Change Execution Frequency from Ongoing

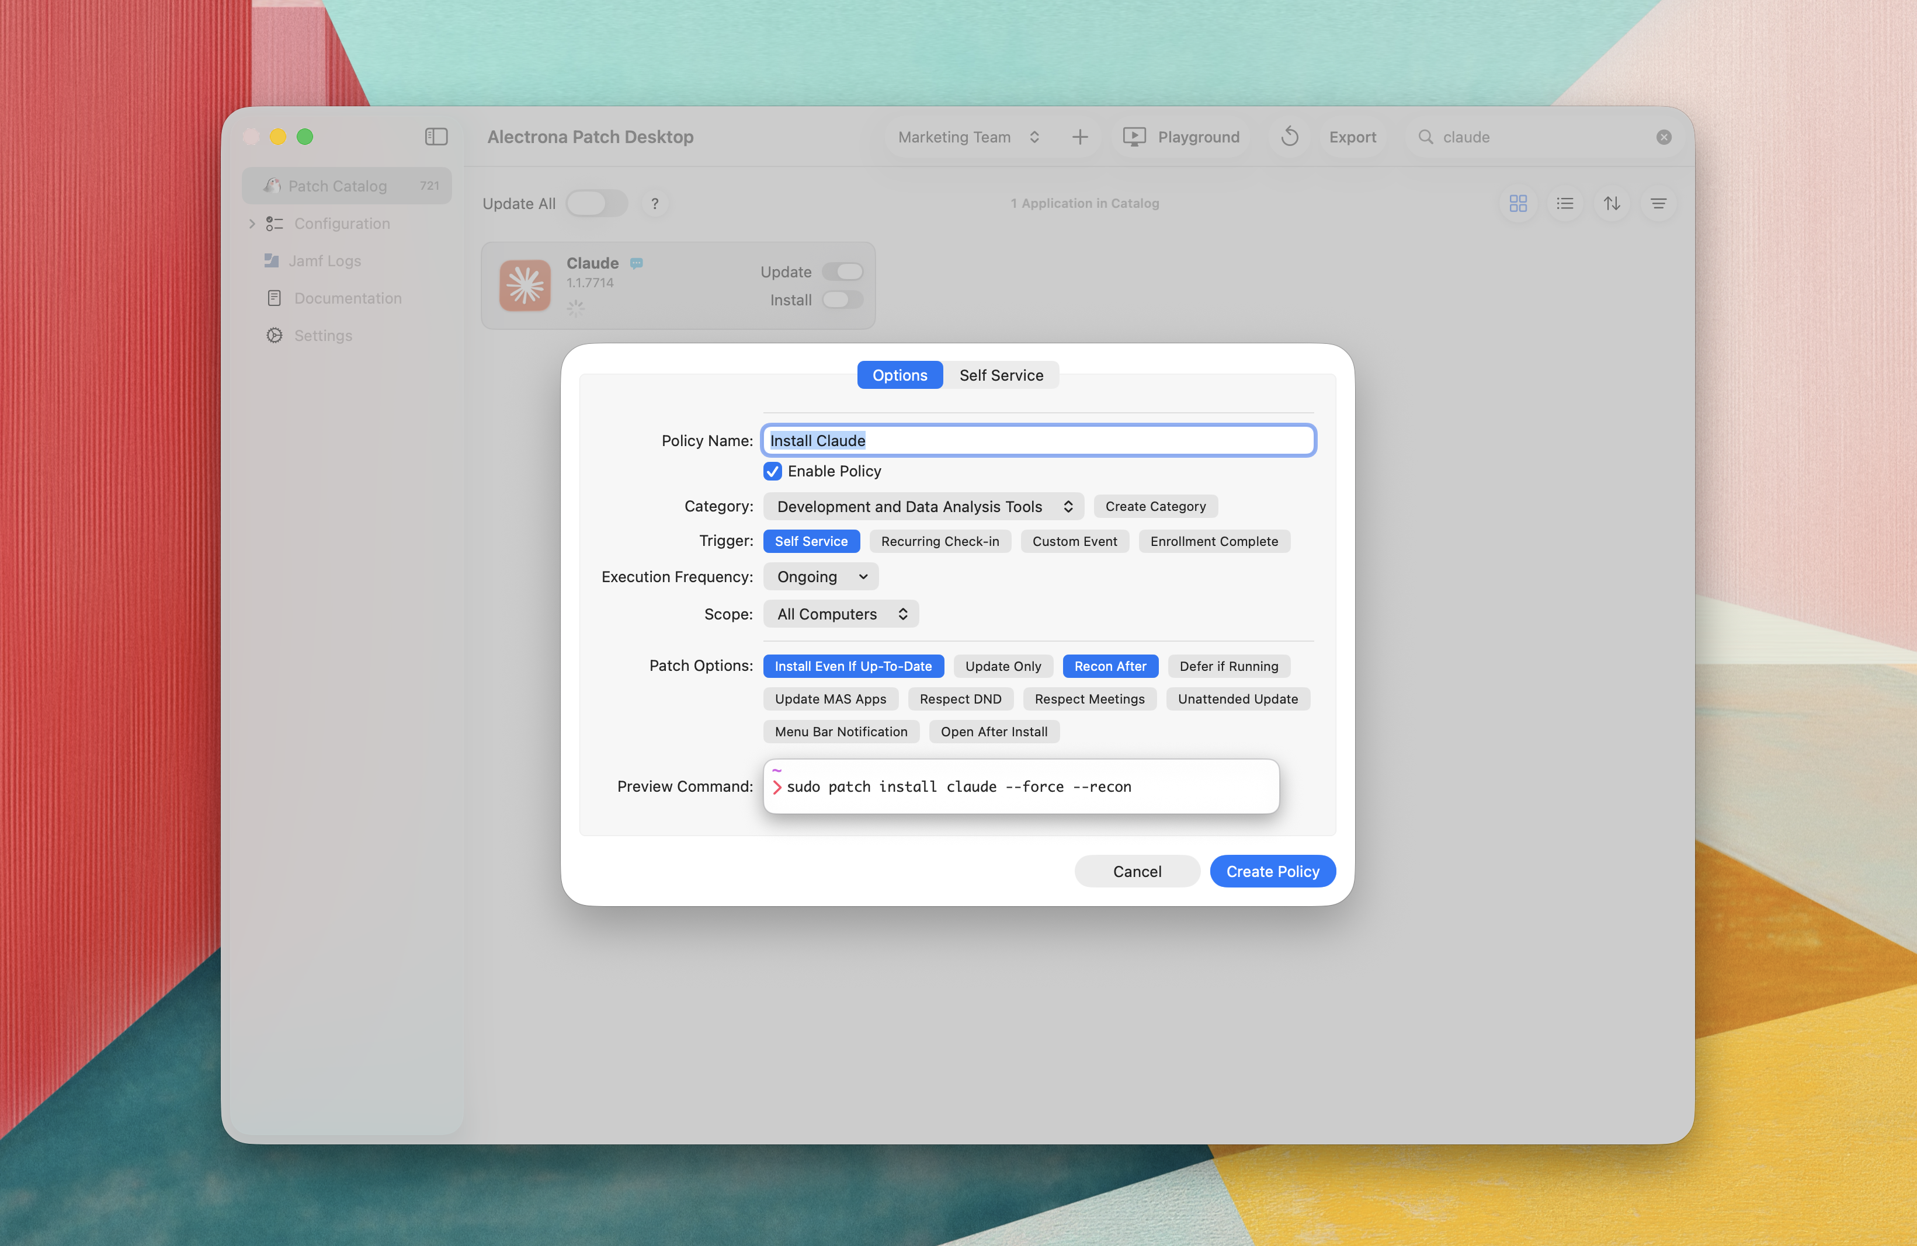click(819, 576)
